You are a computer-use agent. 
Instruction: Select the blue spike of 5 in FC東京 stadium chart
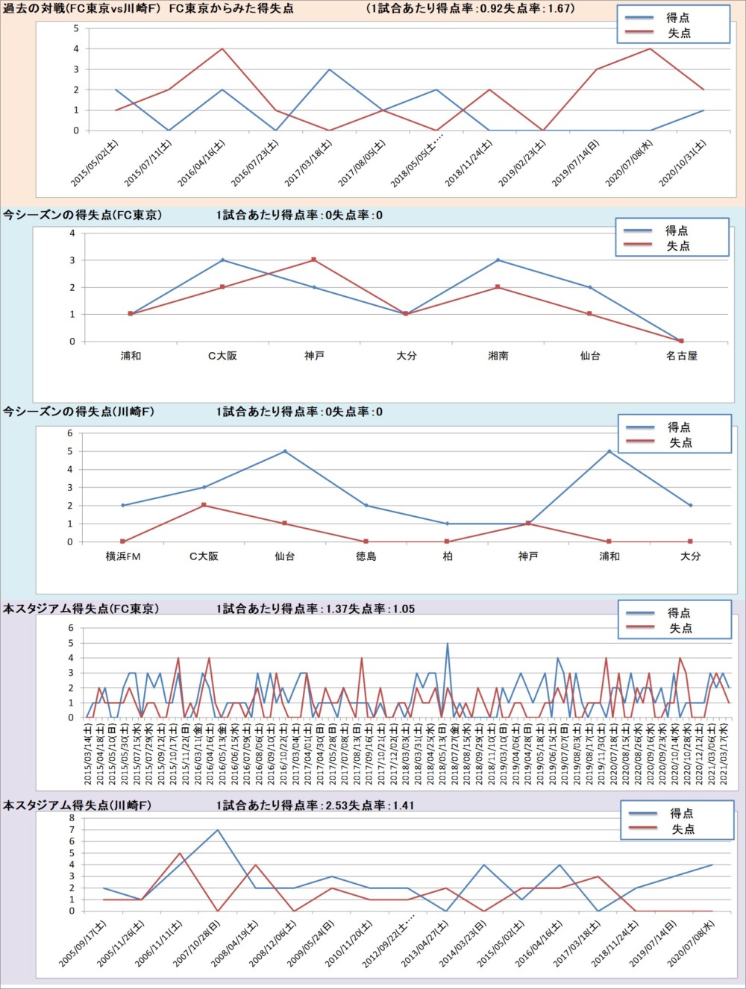(448, 643)
